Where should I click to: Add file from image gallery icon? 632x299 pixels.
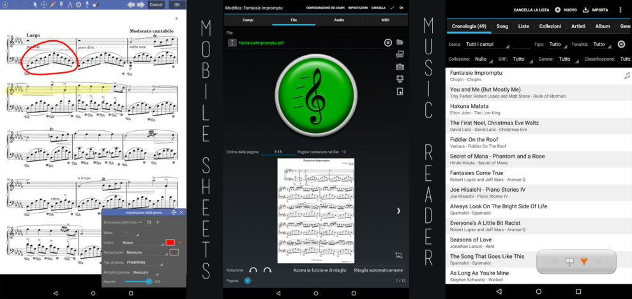[x=400, y=54]
